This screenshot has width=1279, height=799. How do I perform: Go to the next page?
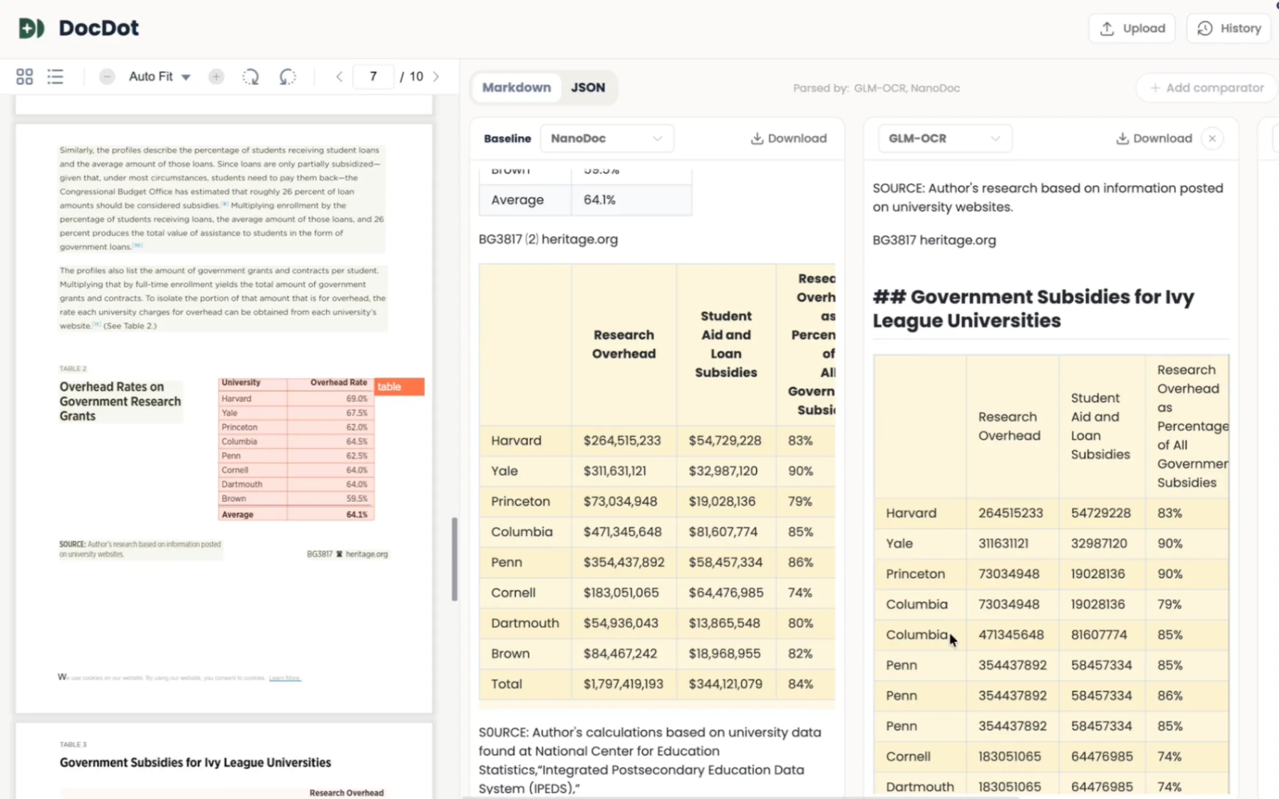coord(436,76)
